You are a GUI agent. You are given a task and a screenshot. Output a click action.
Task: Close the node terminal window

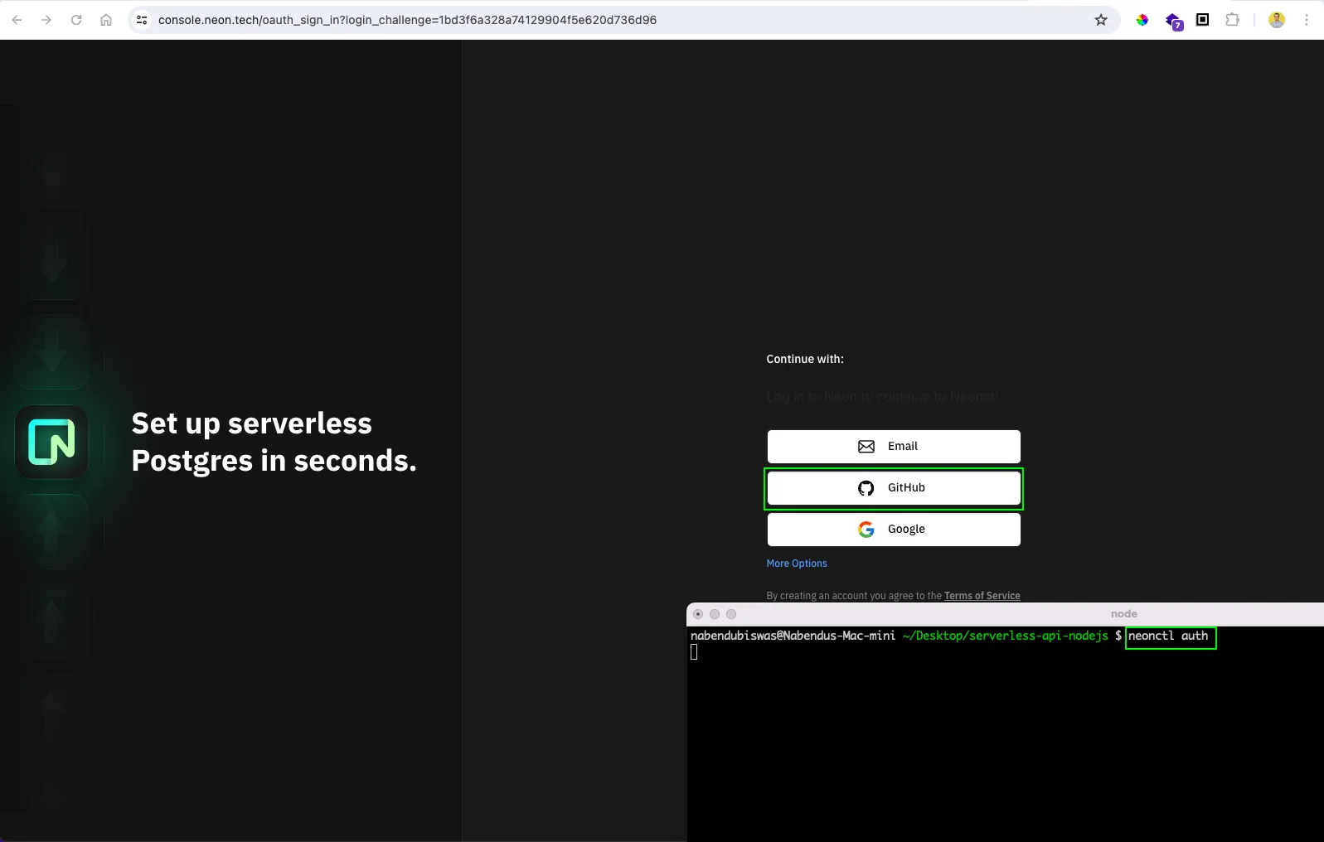[x=698, y=614]
